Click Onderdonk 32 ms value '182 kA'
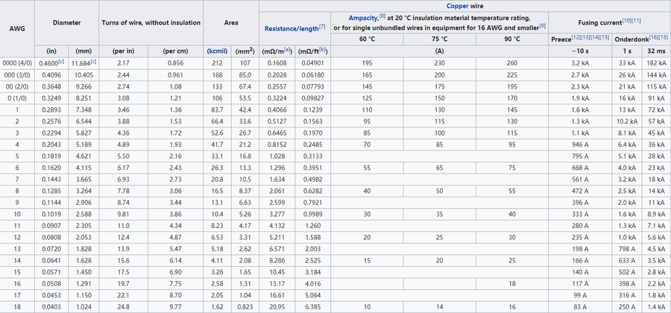 [x=656, y=63]
